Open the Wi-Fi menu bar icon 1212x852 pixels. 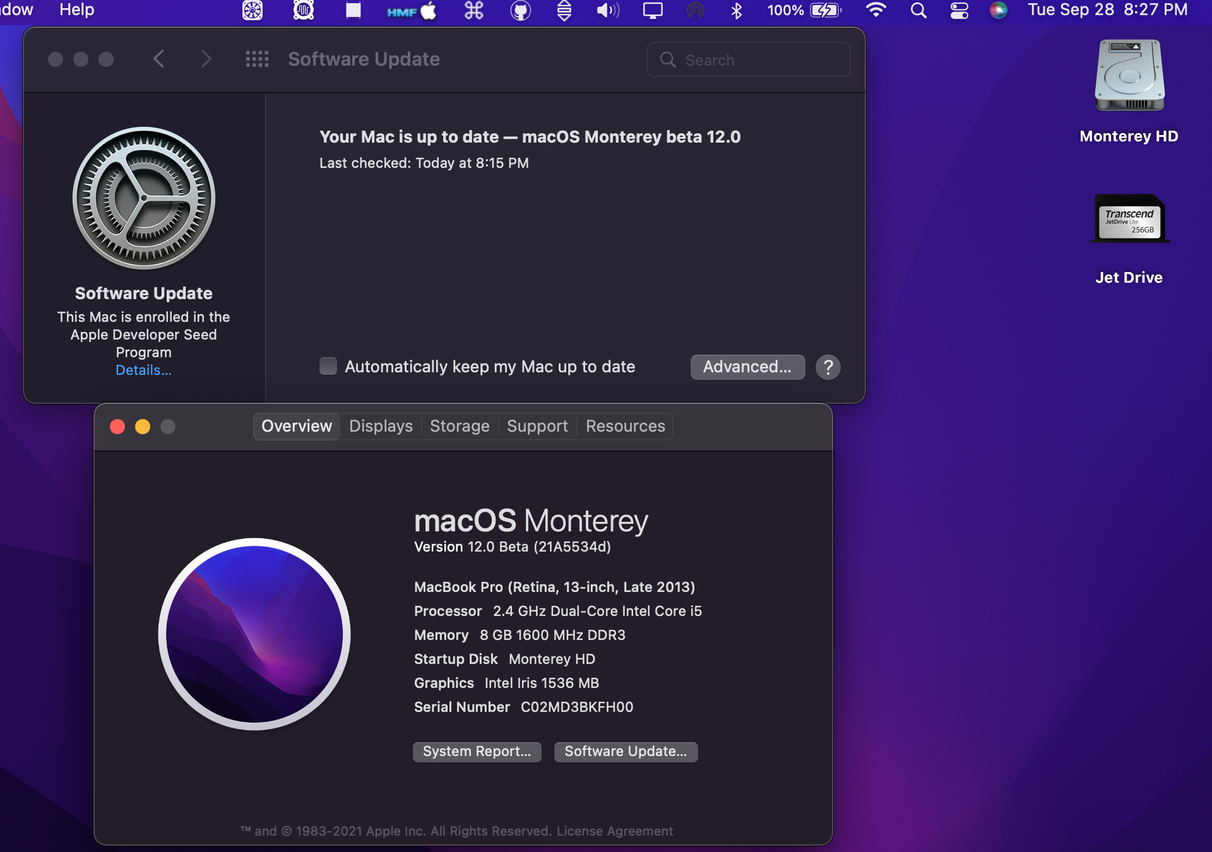[x=876, y=10]
